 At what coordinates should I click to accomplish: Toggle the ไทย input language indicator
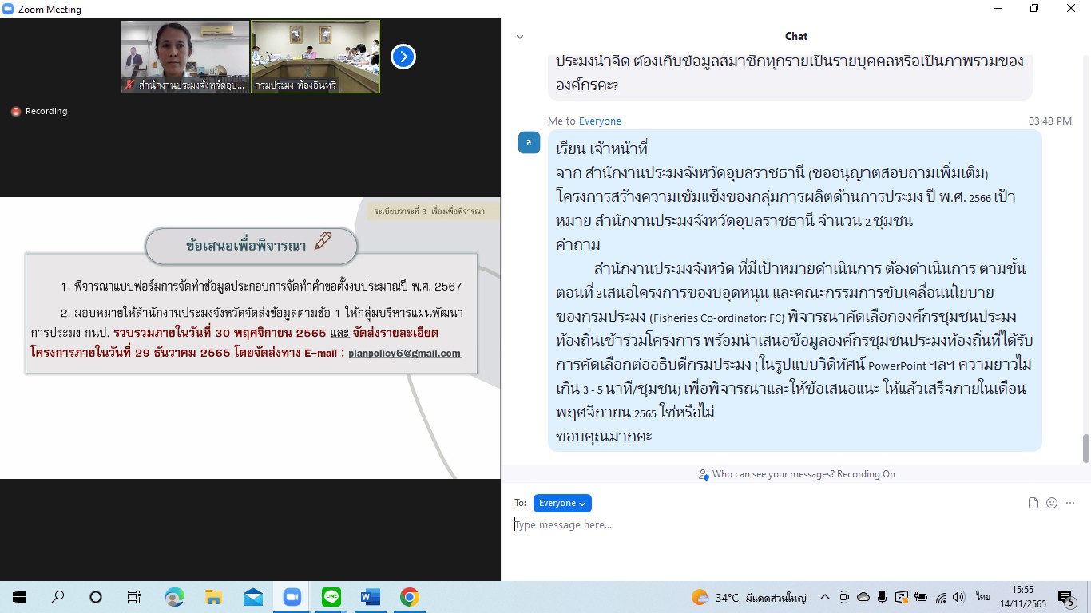[982, 597]
